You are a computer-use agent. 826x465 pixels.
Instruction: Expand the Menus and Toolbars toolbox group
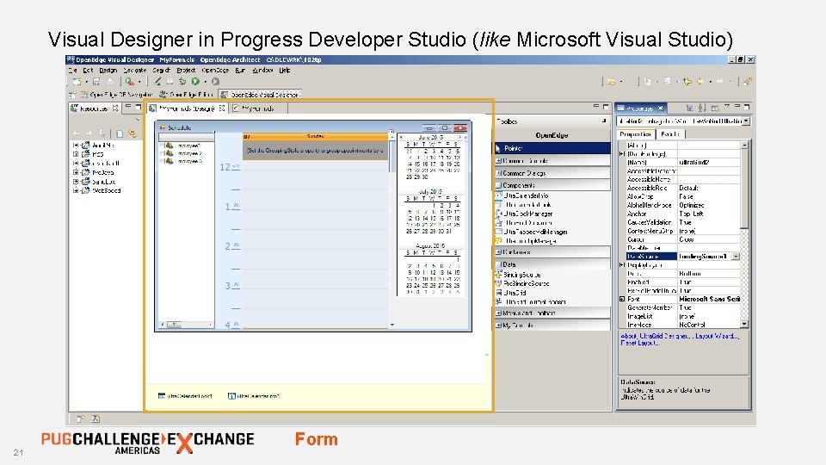tap(498, 313)
